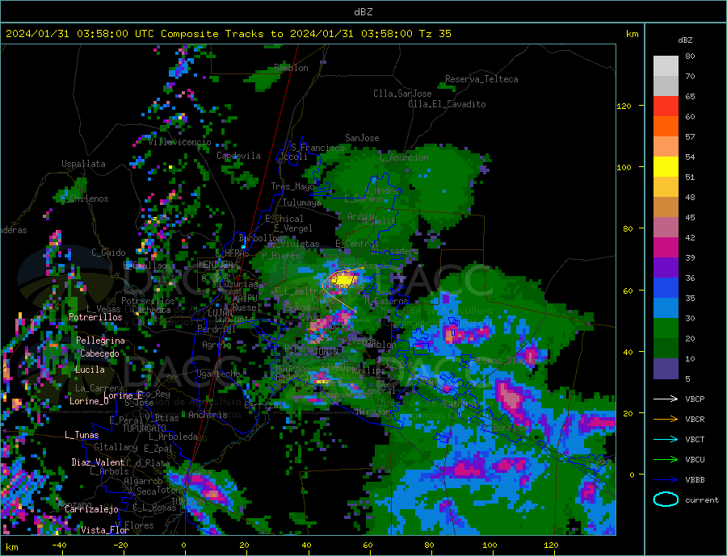The image size is (727, 556).
Task: Click the 'Potrerillos' white map label
Action: (95, 317)
